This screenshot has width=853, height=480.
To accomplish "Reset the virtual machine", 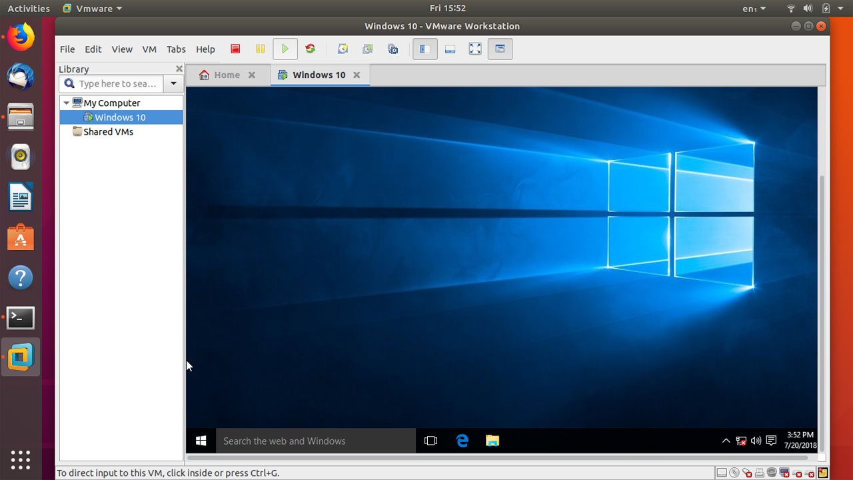I will (310, 48).
